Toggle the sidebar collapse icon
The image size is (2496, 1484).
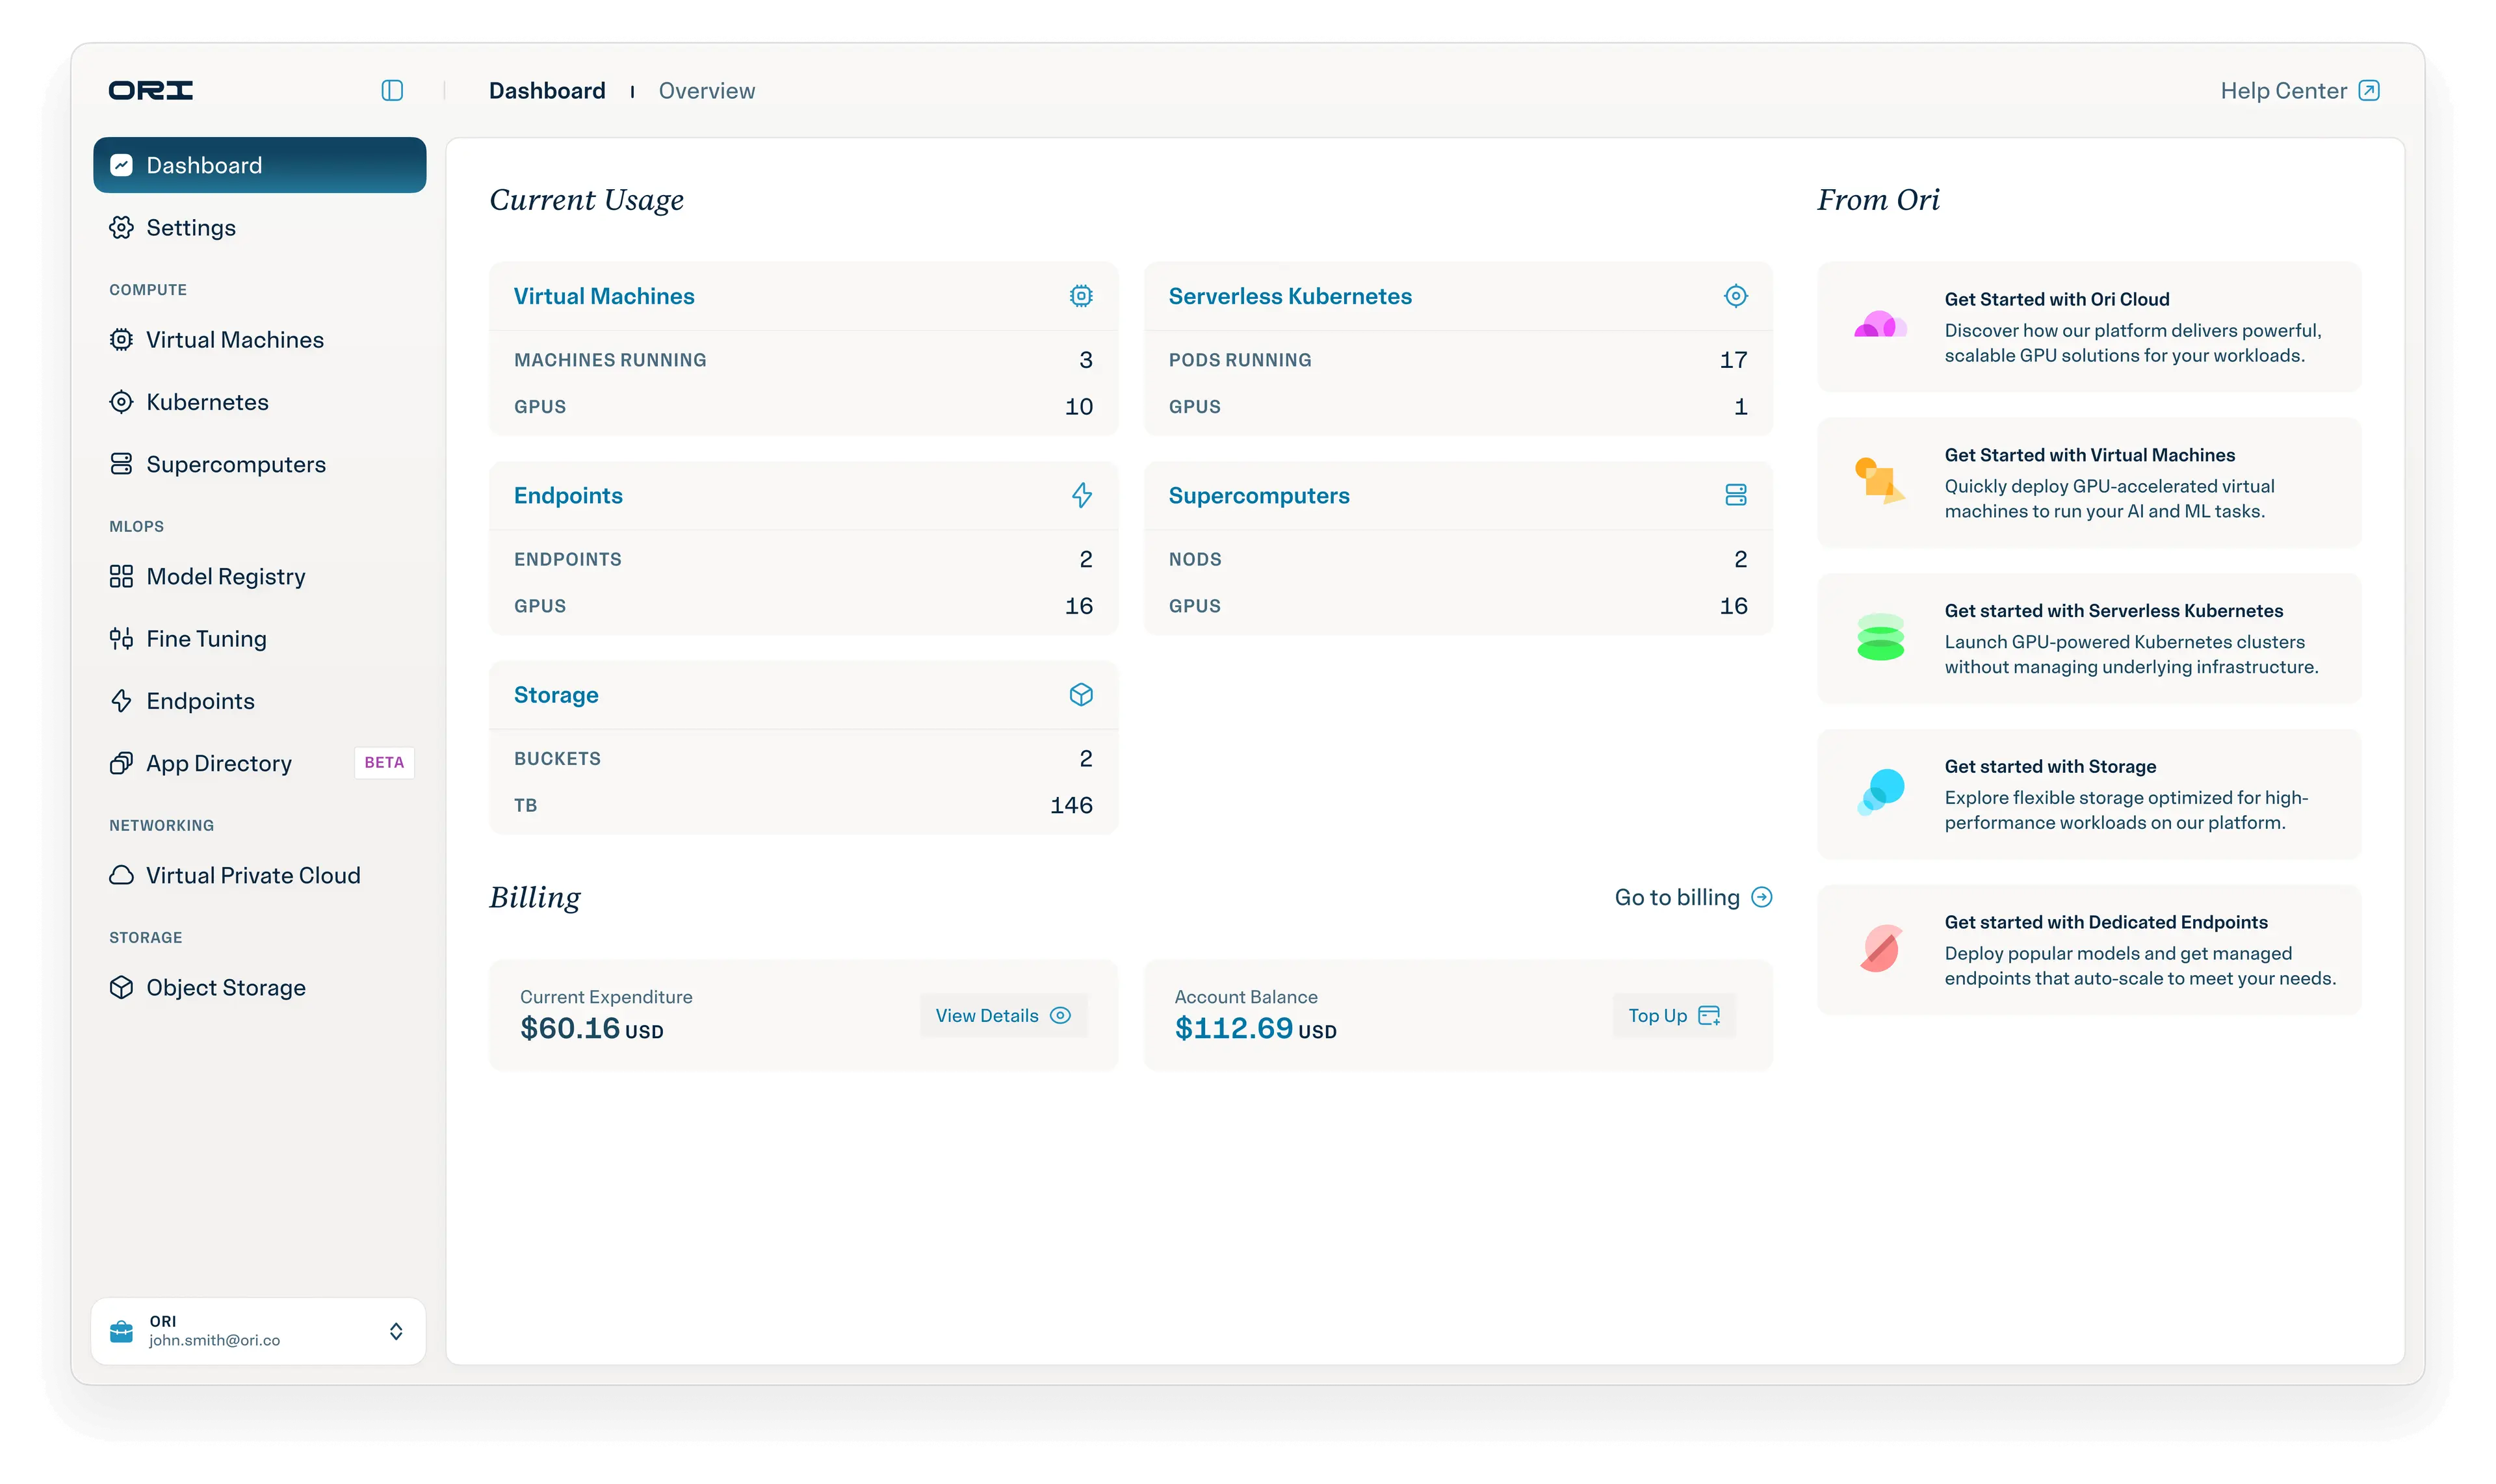pyautogui.click(x=392, y=91)
